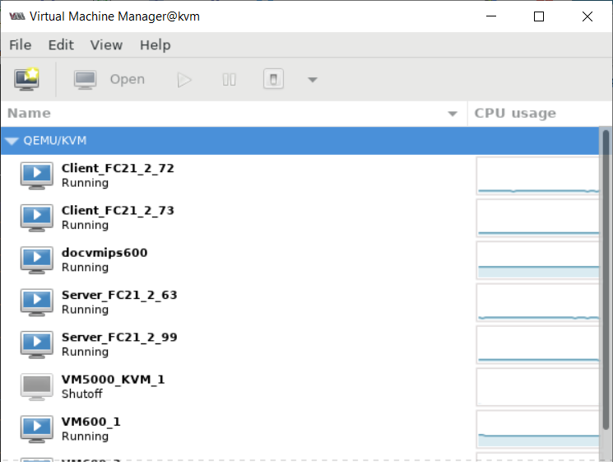The width and height of the screenshot is (613, 462).
Task: Click the Shutoff status under VM5000_KVM_1
Action: (x=82, y=394)
